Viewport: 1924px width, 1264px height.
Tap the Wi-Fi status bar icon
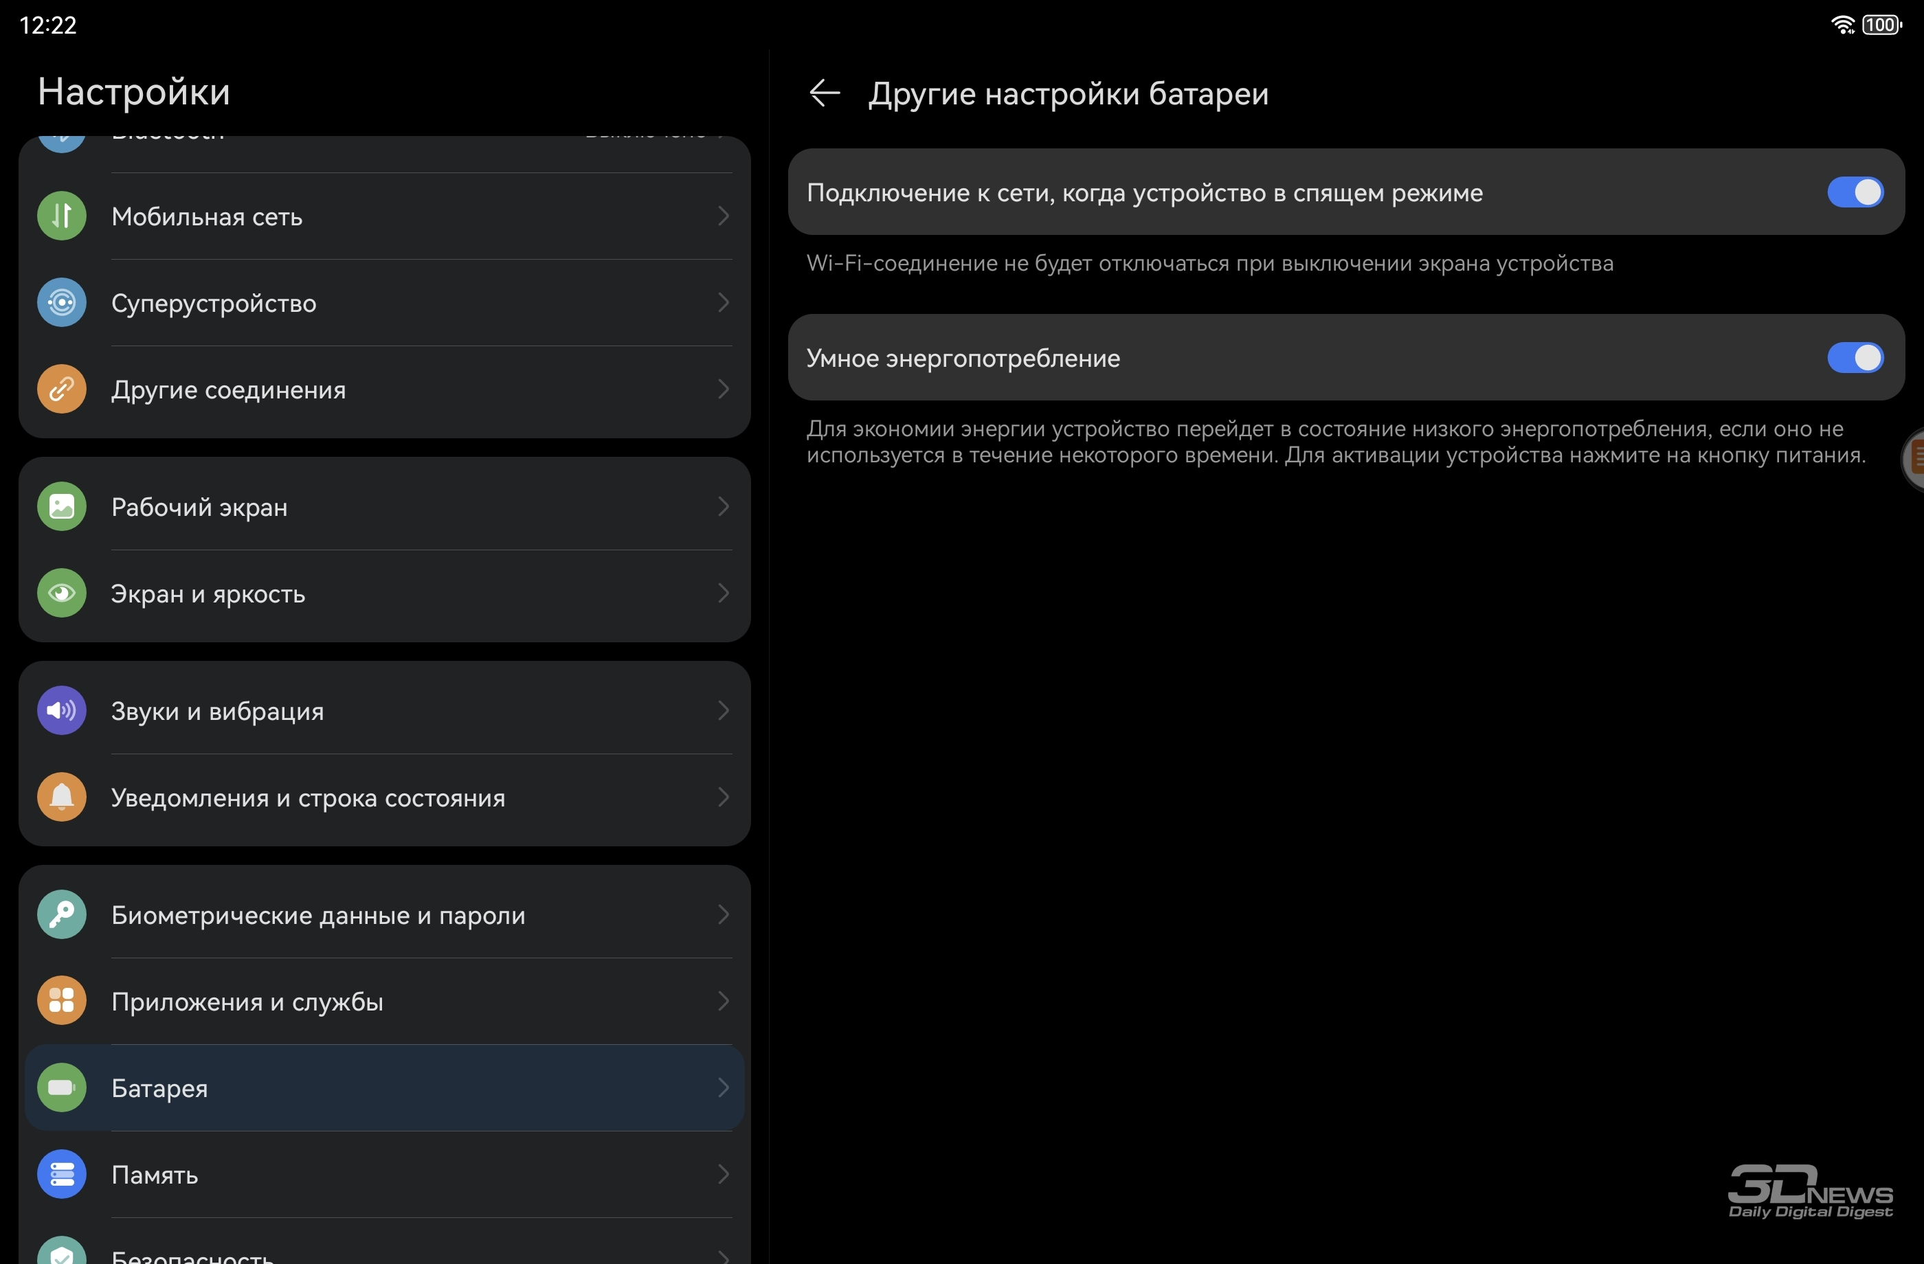(1842, 25)
